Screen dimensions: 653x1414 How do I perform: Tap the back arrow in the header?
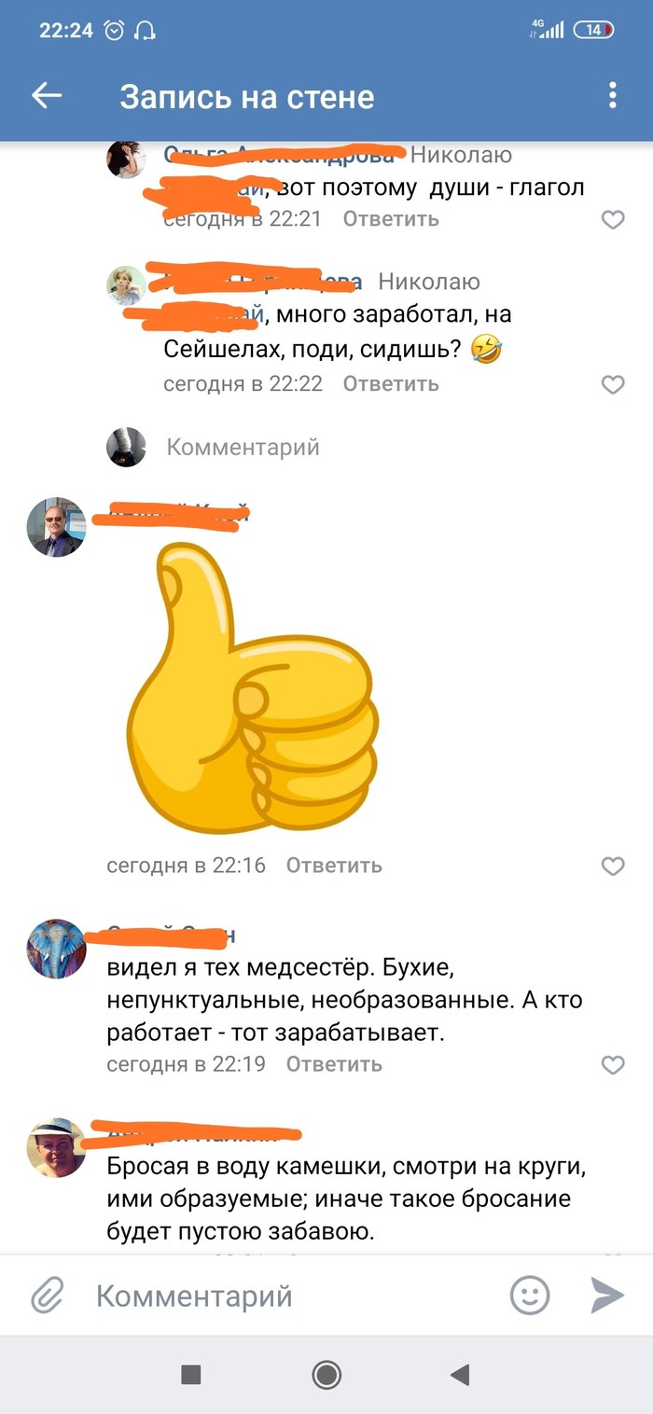[47, 96]
